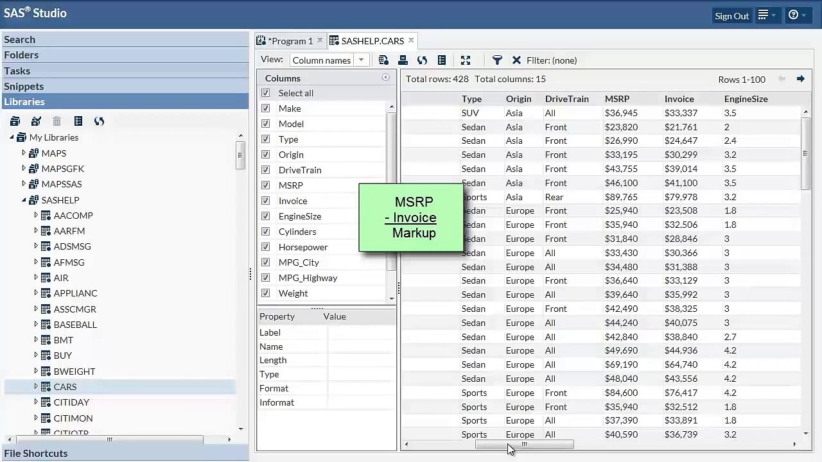Viewport: 822px width, 462px height.
Task: Click the trash delete icon in Libraries toolbar
Action: 57,121
